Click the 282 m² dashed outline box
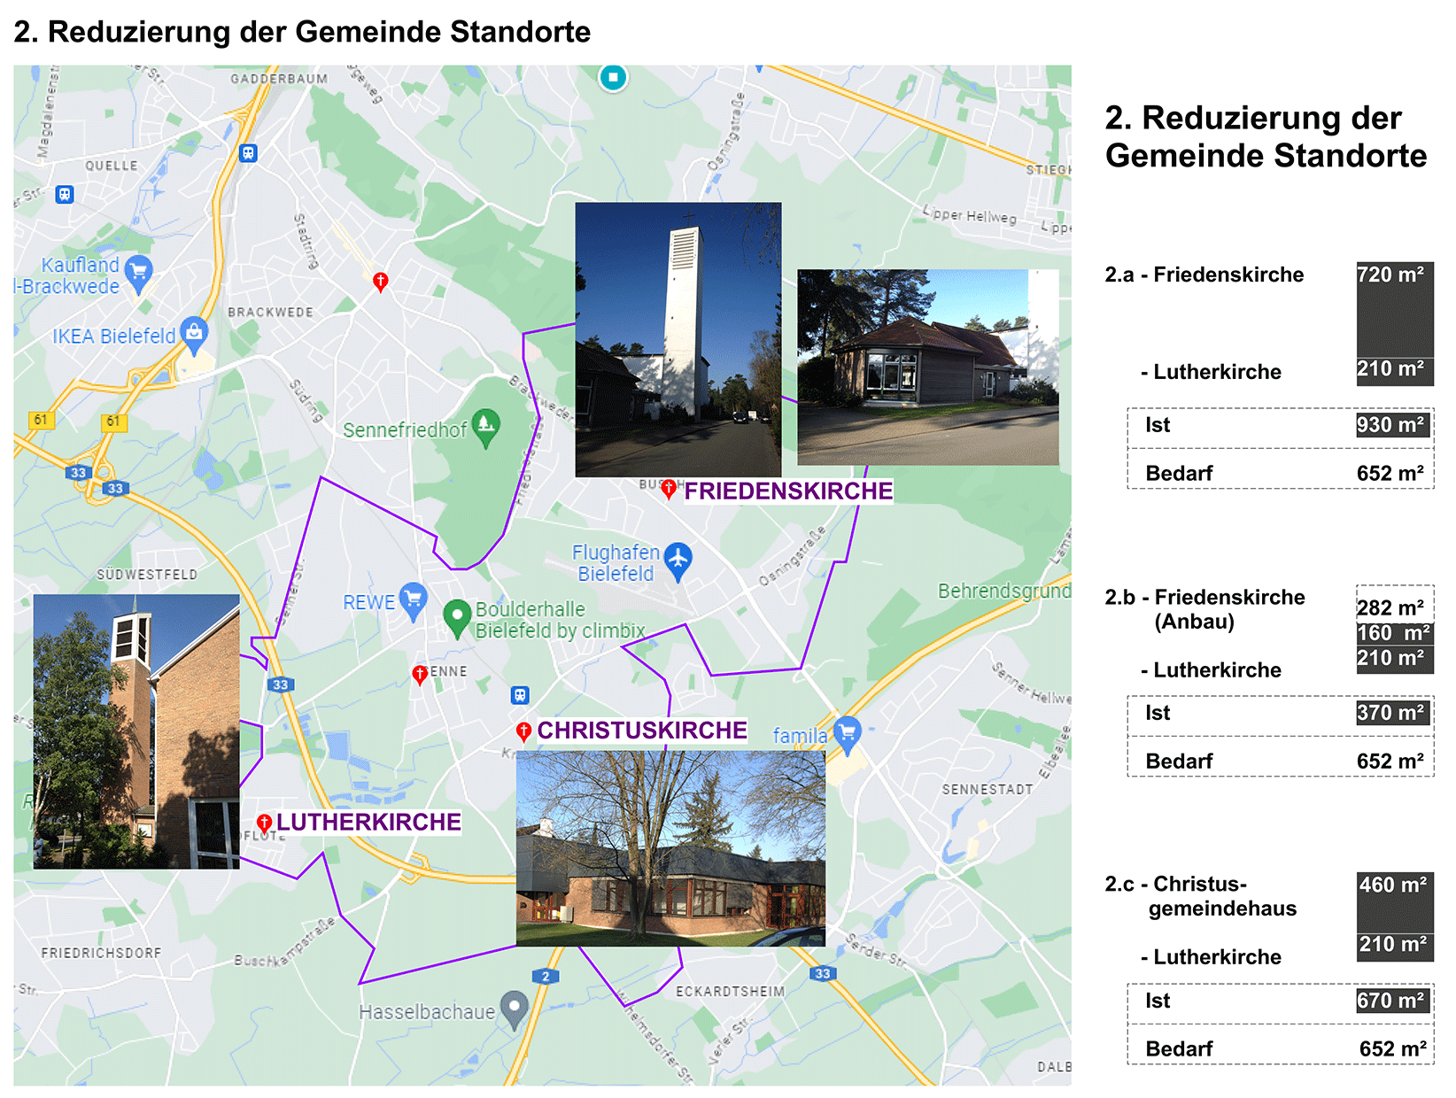1456x1098 pixels. (x=1395, y=604)
